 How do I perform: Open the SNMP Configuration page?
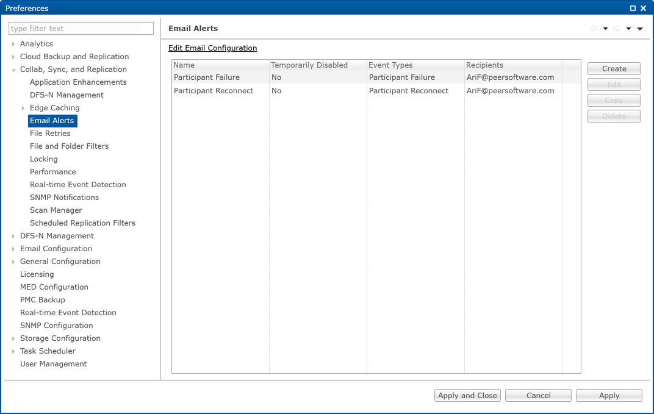(x=57, y=326)
